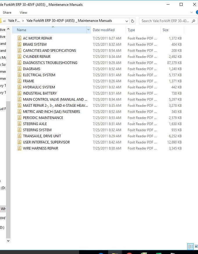
Task: Show hidden breadcrumb parent folders
Action: [x=4, y=21]
